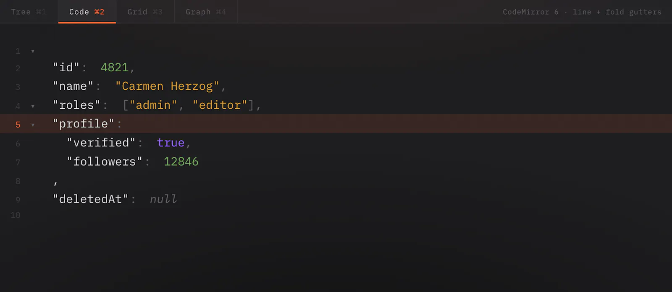Select the Code tab
Screen dimensions: 672x292
coord(87,12)
